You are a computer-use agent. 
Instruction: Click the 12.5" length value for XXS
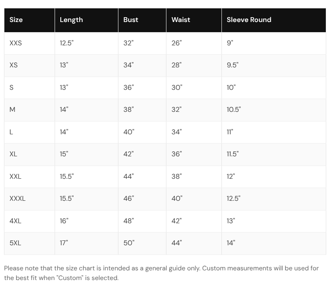[67, 43]
